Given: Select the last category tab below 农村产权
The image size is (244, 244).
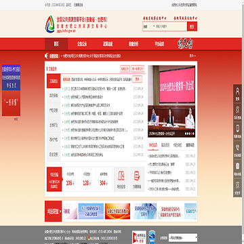Looking at the screenshot, I should click(x=54, y=155).
